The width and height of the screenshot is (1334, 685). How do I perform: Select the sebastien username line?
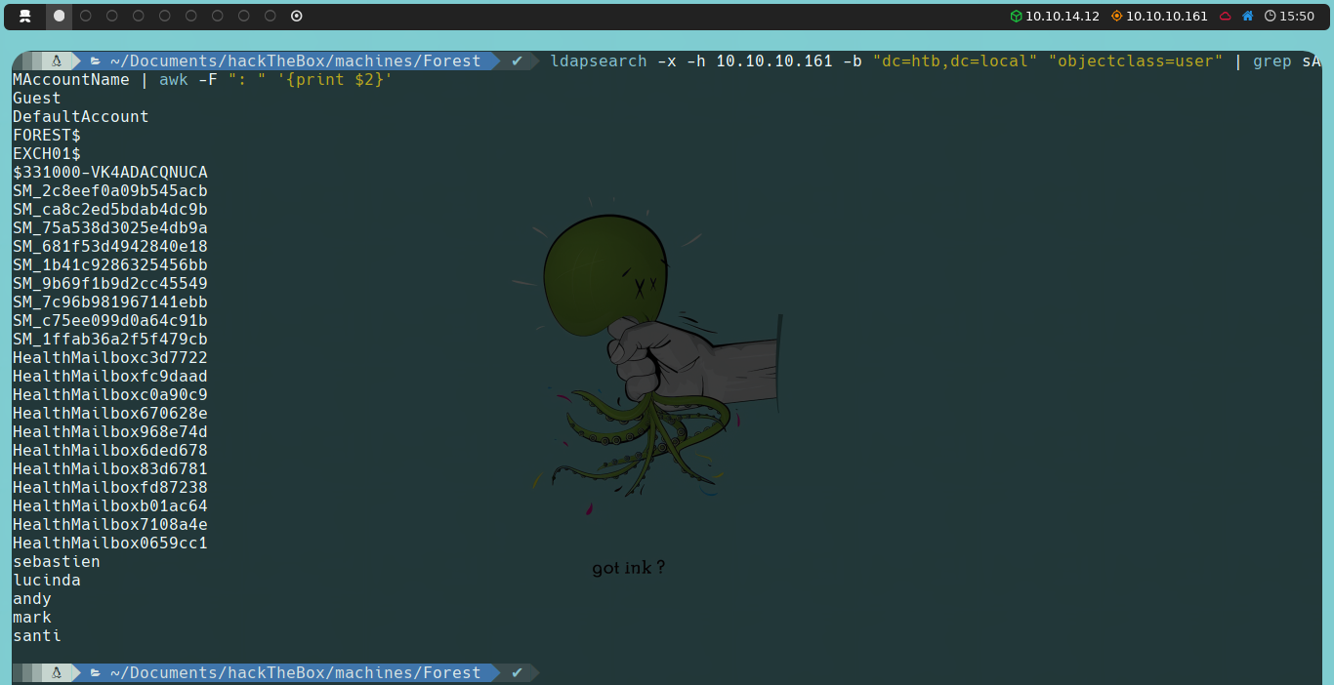57,561
